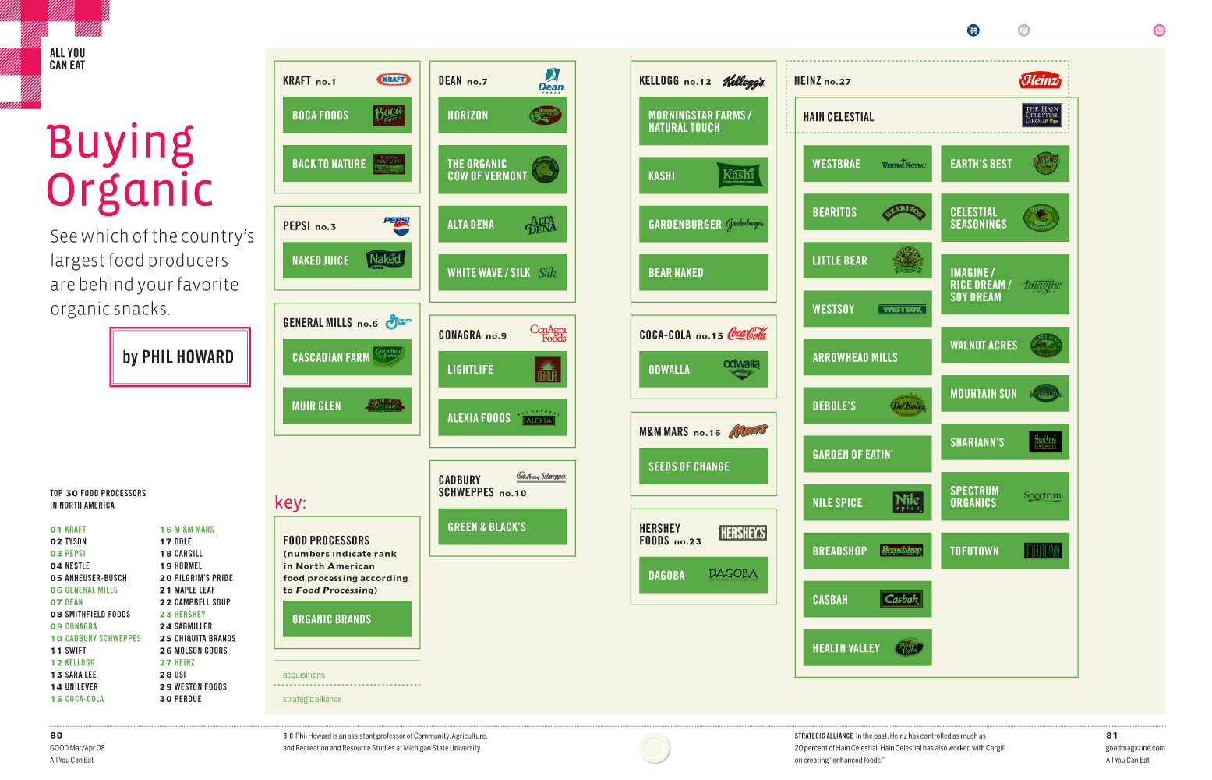This screenshot has height=780, width=1212.
Task: Click the blue shopping cart icon
Action: pyautogui.click(x=973, y=30)
